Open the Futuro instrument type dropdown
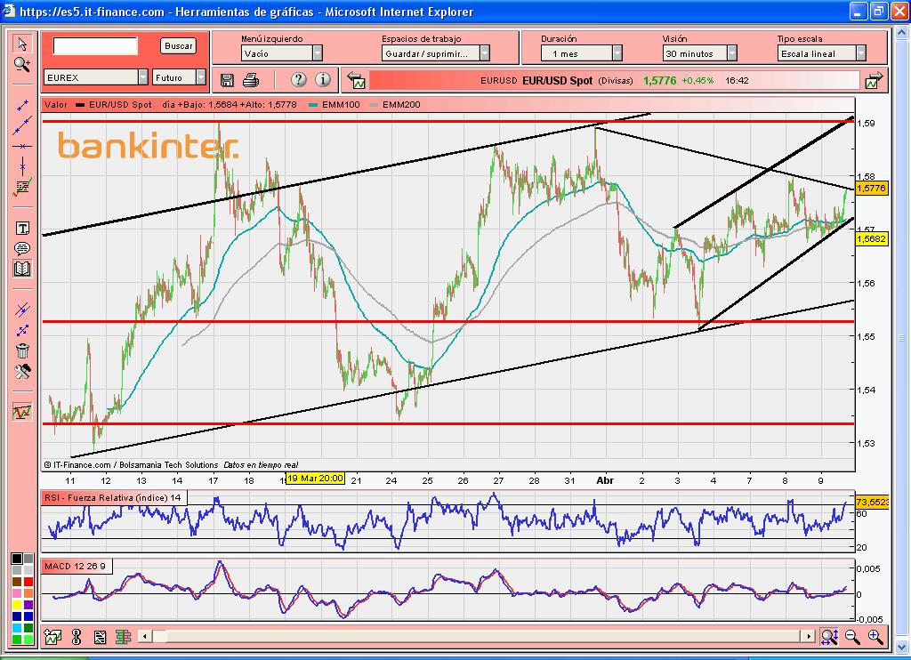The height and width of the screenshot is (660, 911). click(x=179, y=77)
